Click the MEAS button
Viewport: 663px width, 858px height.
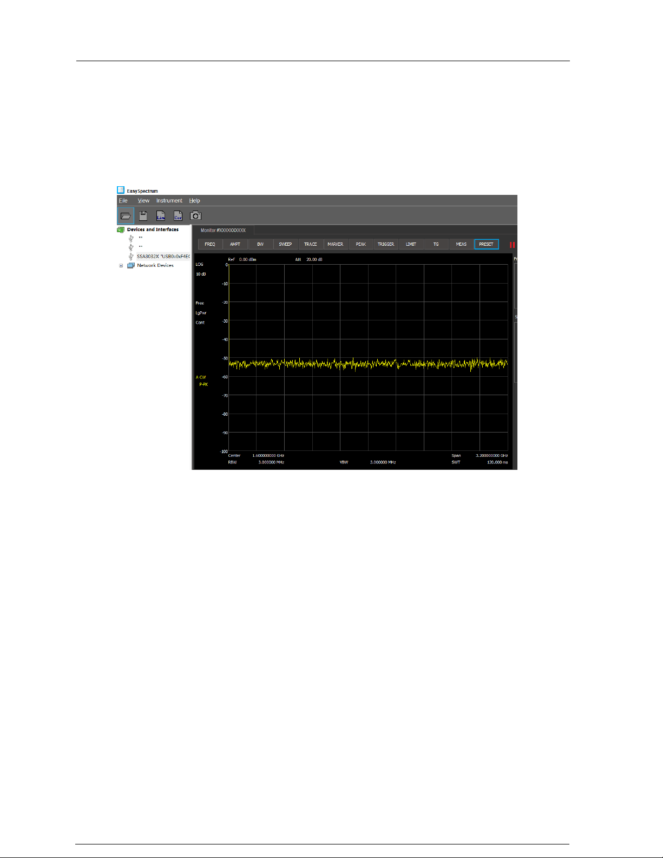click(461, 244)
